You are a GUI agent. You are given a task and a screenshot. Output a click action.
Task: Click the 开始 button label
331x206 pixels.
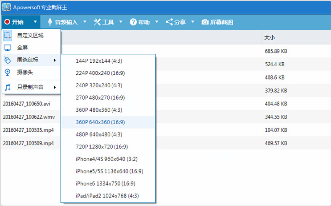18,22
